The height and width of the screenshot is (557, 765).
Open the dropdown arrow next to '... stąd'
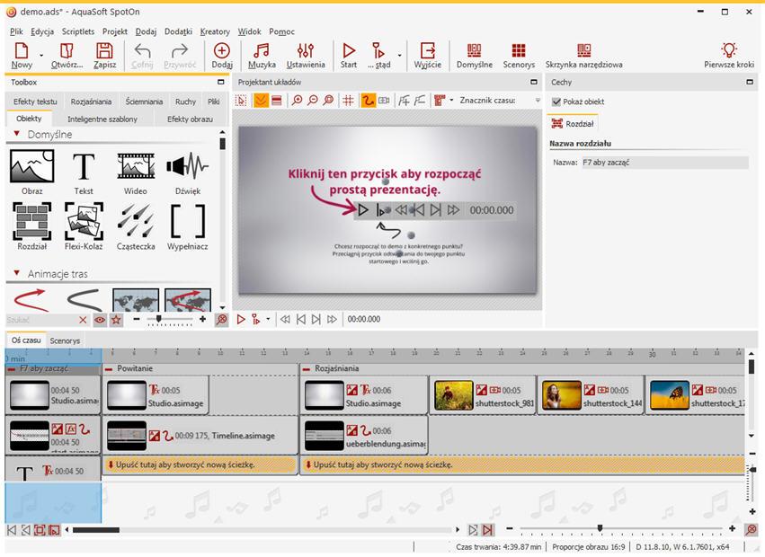coord(399,55)
